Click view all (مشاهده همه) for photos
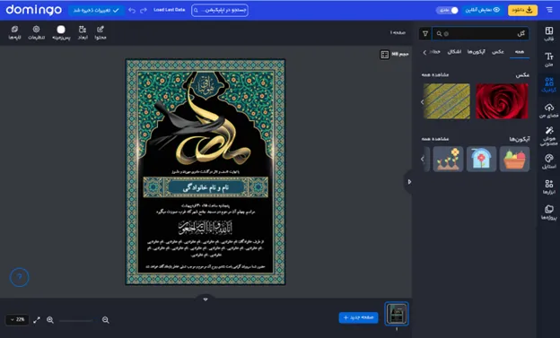The width and height of the screenshot is (560, 338). (x=435, y=74)
